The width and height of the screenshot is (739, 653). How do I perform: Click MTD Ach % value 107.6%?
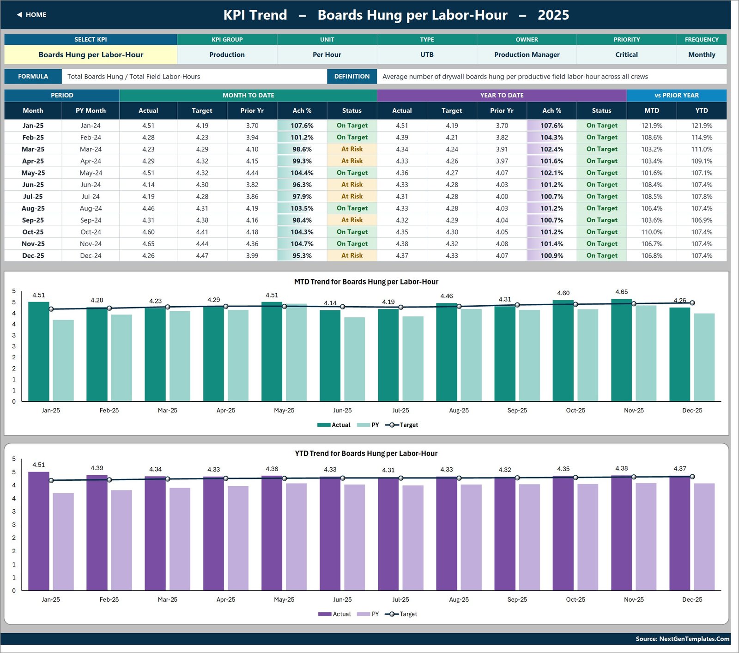coord(302,126)
